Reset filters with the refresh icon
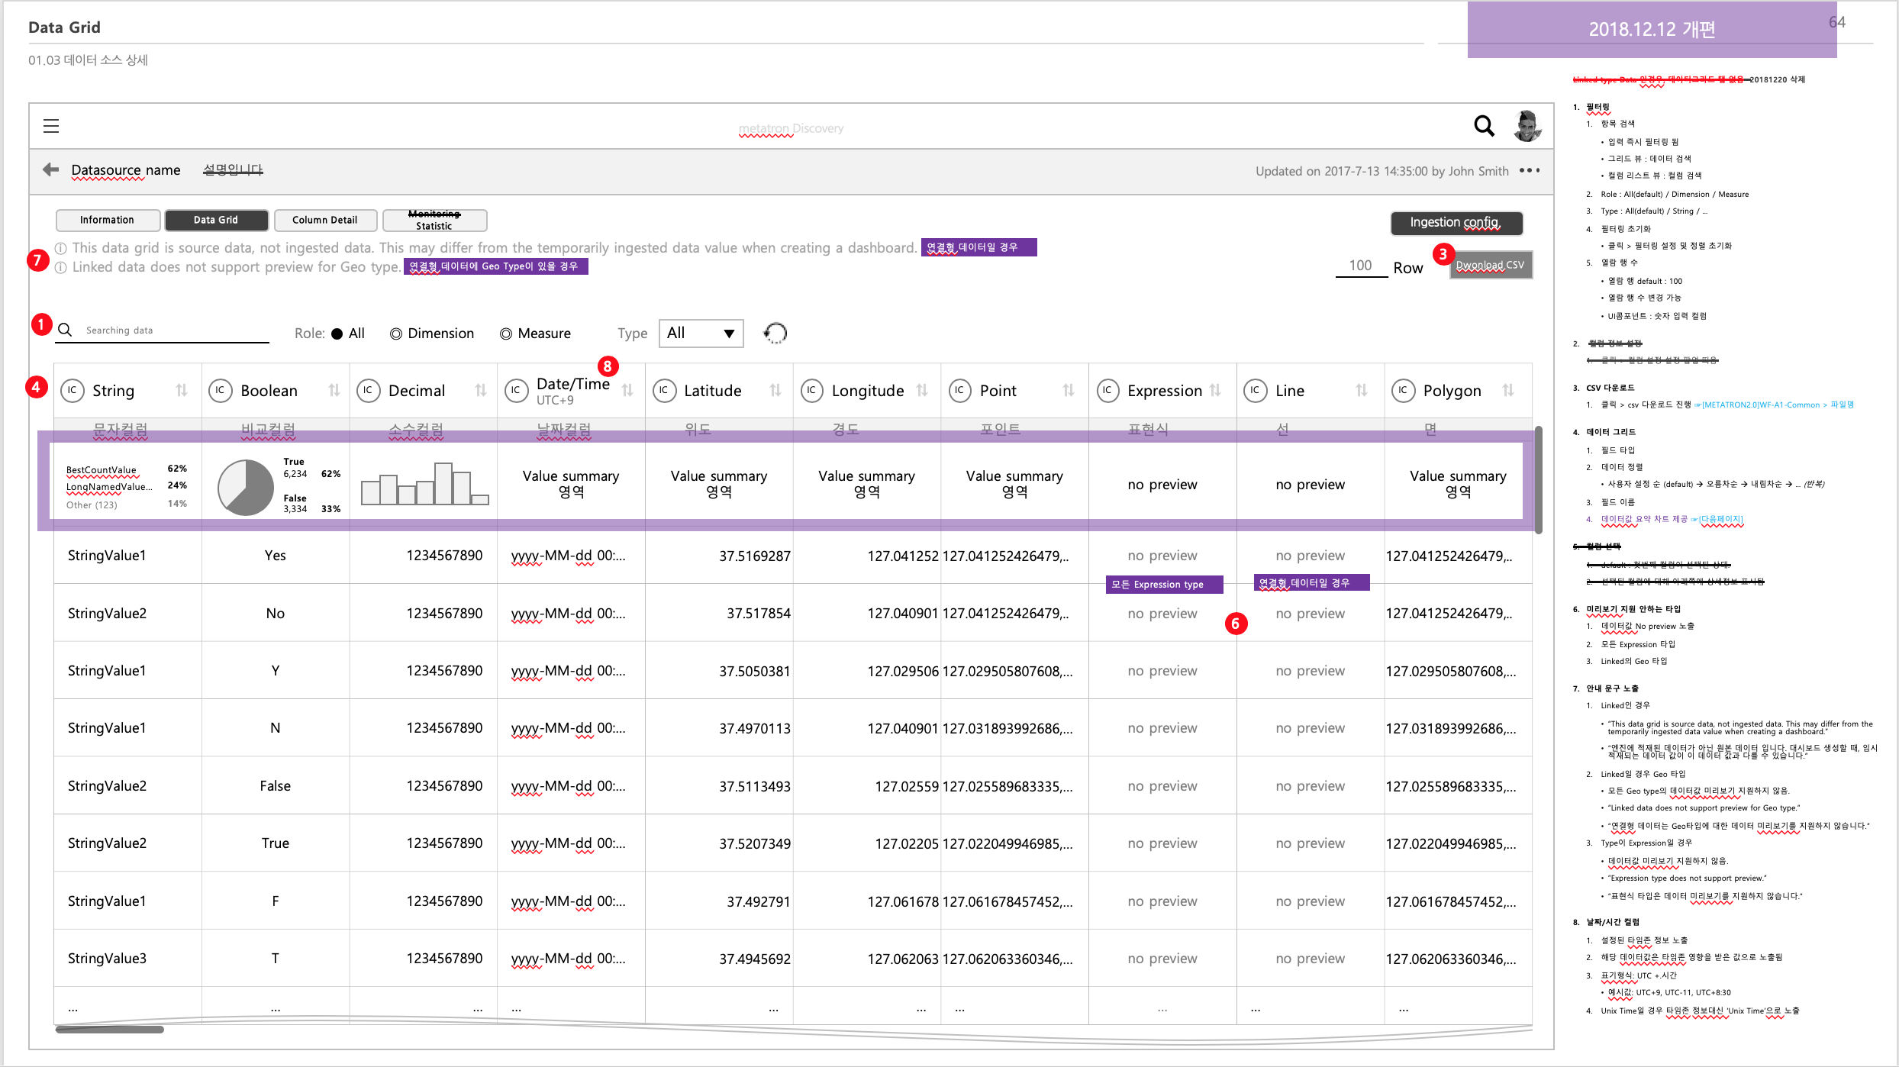Viewport: 1899px width, 1067px height. click(x=775, y=333)
